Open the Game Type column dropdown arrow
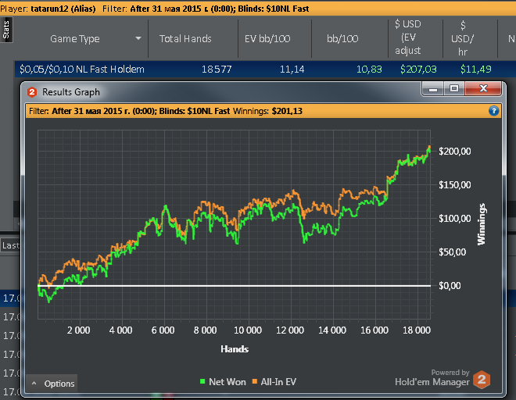The image size is (516, 400). point(138,38)
